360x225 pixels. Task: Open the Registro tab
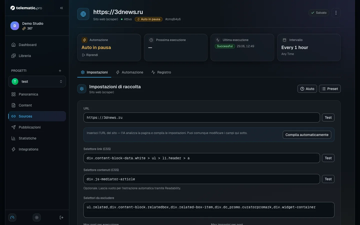[x=161, y=72]
